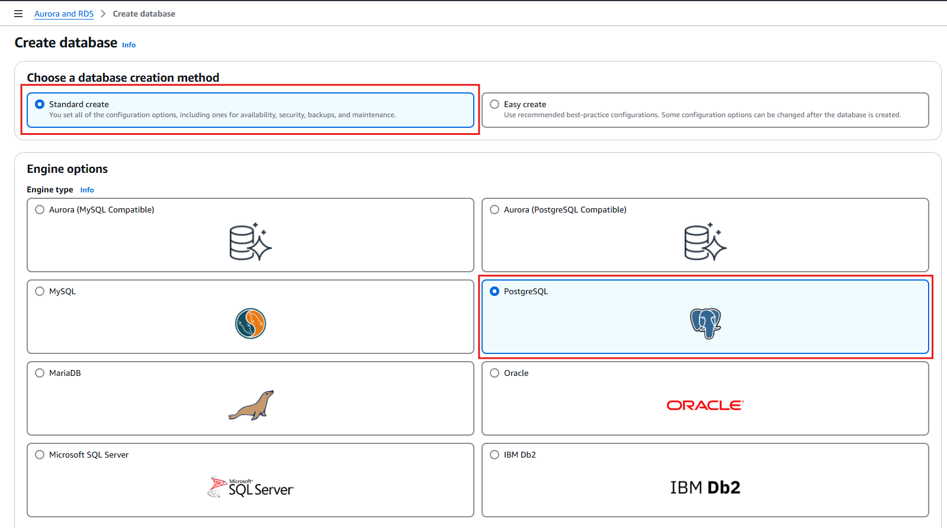The image size is (947, 528).
Task: Select the Easy create radio button
Action: [495, 104]
